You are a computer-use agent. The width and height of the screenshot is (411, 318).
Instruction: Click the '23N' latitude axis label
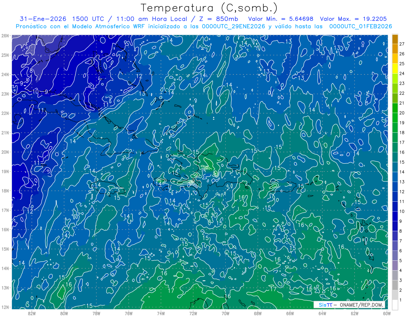[5, 94]
